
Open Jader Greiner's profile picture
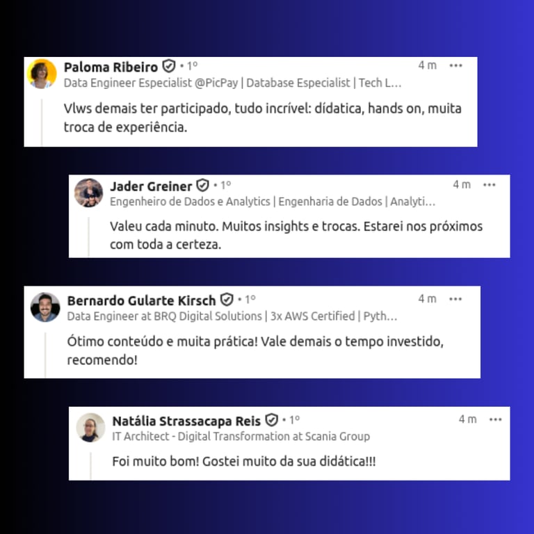tap(88, 193)
